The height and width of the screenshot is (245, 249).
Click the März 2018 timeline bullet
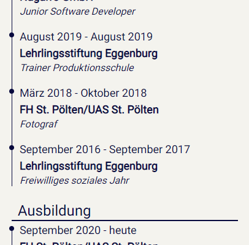pos(12,91)
